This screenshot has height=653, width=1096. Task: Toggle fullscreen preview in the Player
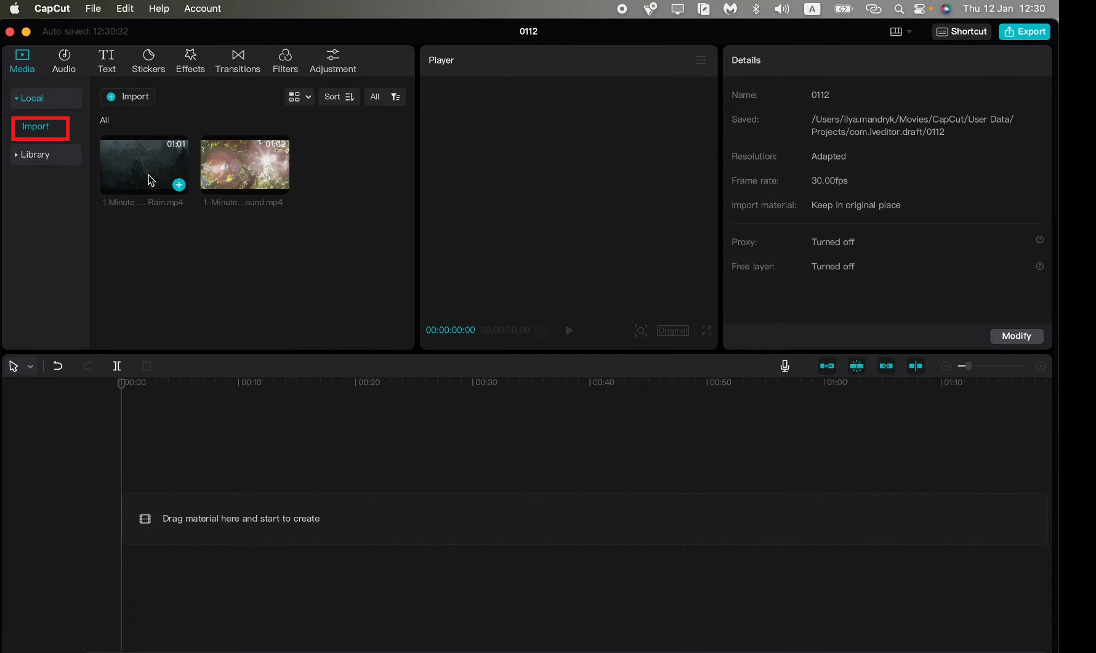[x=706, y=330]
